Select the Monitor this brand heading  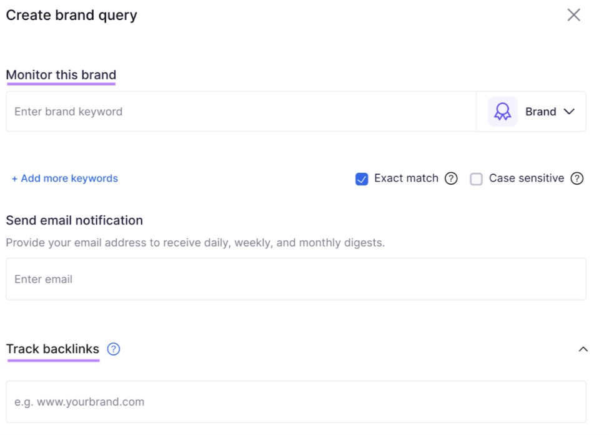pos(61,74)
